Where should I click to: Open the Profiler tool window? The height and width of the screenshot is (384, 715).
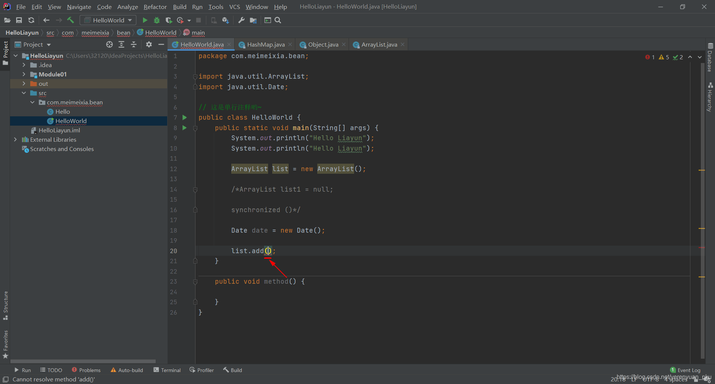pos(201,370)
